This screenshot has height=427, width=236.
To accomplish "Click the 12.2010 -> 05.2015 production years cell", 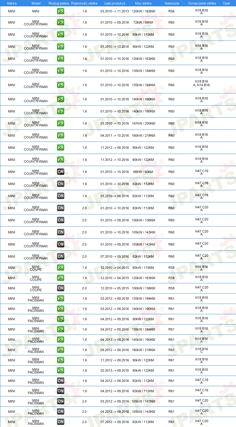I will (115, 288).
